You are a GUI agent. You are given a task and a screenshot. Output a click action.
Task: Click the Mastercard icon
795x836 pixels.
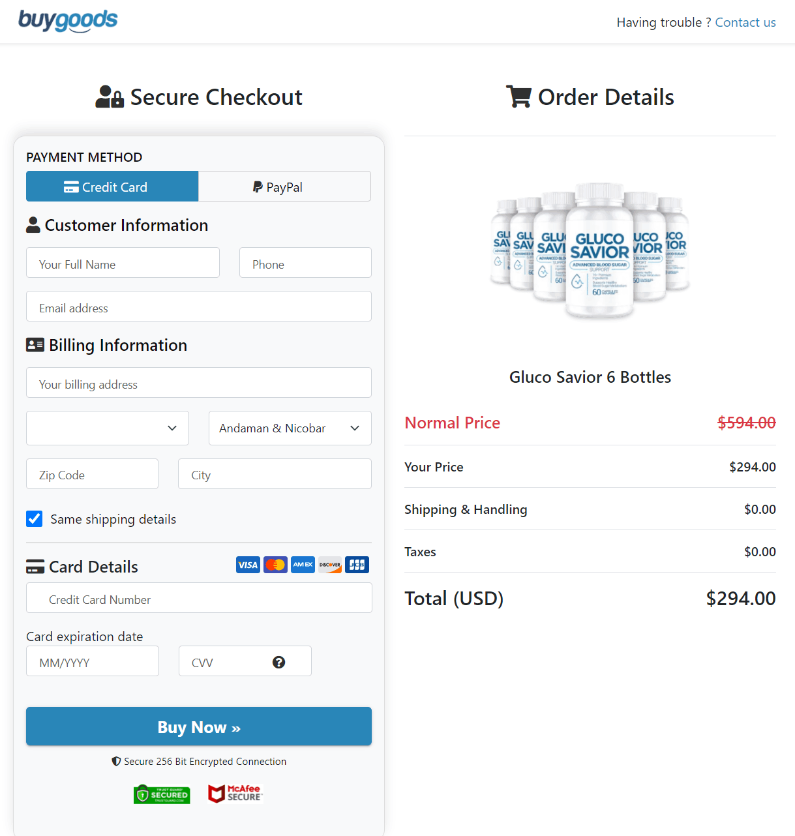tap(275, 565)
